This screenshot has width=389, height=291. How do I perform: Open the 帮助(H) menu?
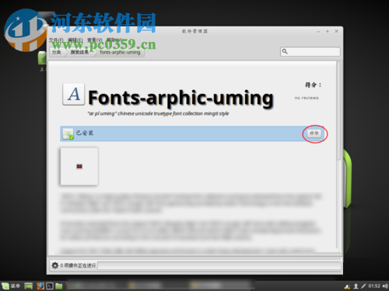coord(114,40)
